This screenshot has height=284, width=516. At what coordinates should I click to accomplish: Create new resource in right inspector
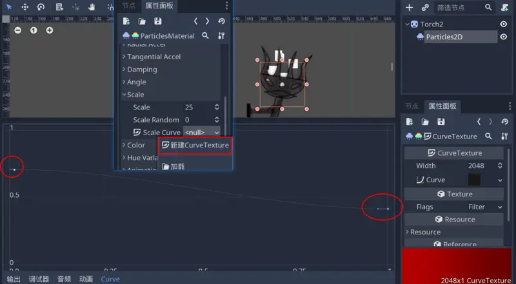[410, 122]
